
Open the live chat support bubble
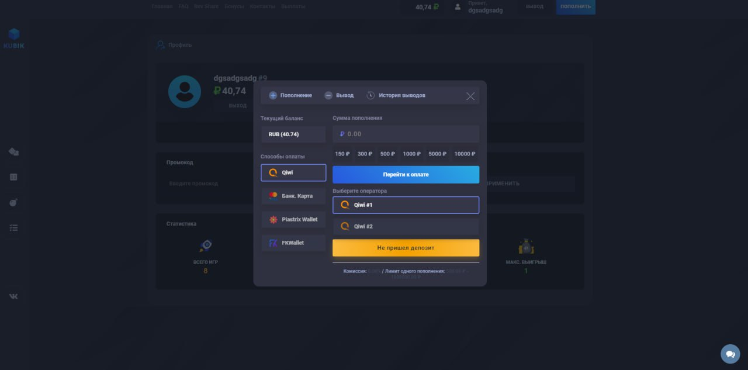[x=730, y=354]
